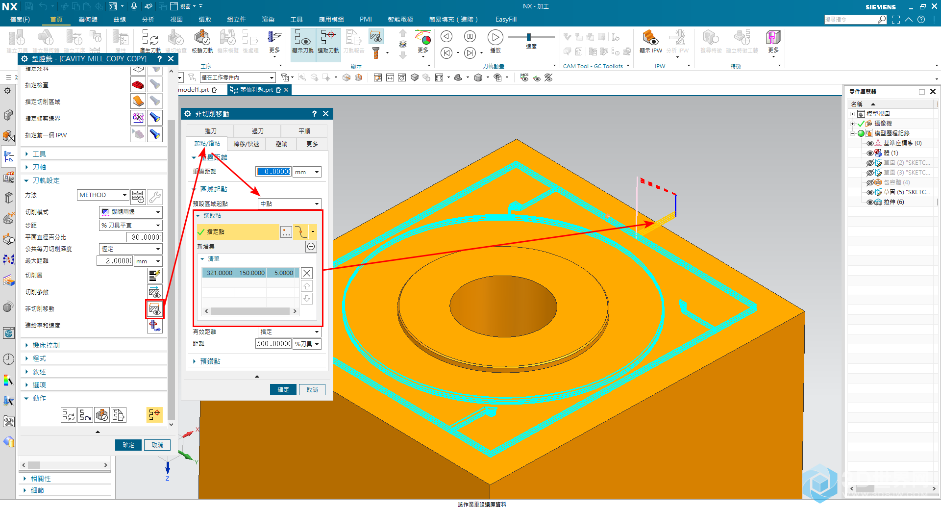Screen dimensions: 941x510
Task: Show hidden 包容體 (4) via its eye icon
Action: pyautogui.click(x=870, y=182)
